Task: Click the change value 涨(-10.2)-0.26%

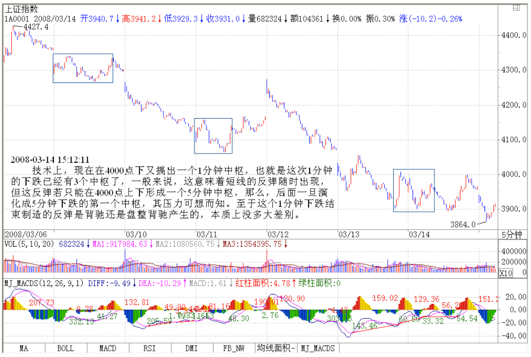Action: (x=430, y=19)
